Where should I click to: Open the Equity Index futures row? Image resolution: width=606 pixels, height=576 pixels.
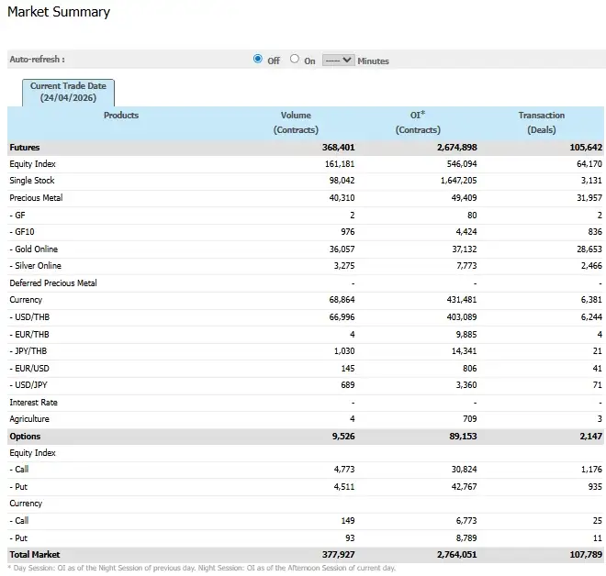click(33, 164)
